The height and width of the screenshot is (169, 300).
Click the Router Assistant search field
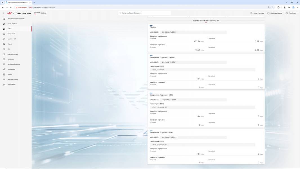coord(144,13)
